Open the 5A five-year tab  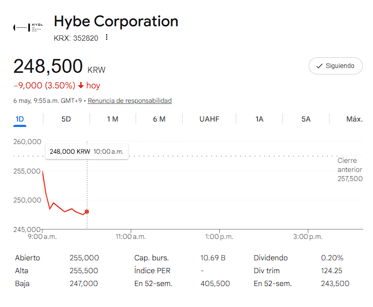click(x=306, y=119)
